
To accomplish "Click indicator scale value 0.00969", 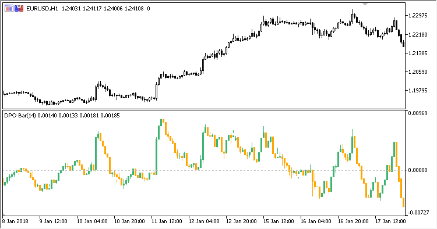I will click(x=418, y=113).
